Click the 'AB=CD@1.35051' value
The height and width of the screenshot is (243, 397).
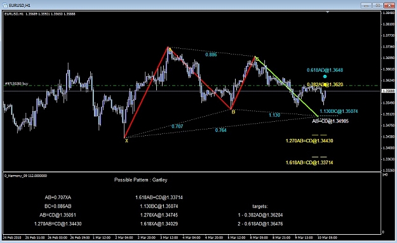click(58, 215)
